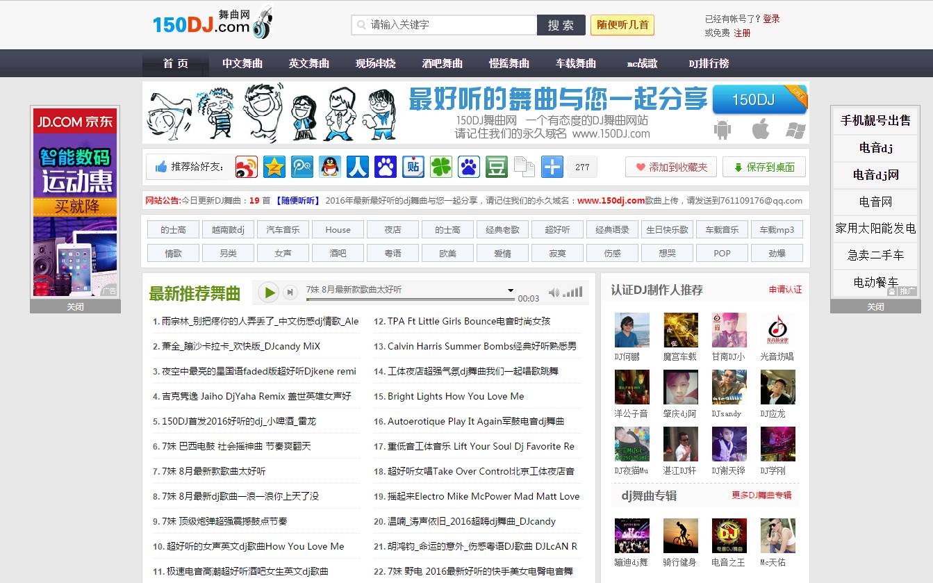
Task: Adjust the player volume bars
Action: 573,293
